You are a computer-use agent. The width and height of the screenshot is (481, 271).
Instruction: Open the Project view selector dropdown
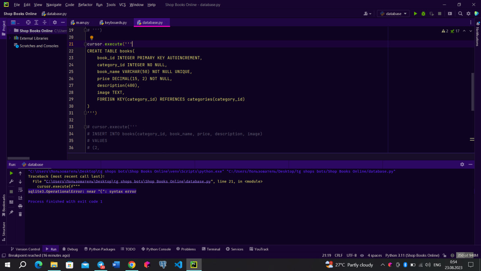coord(15,23)
